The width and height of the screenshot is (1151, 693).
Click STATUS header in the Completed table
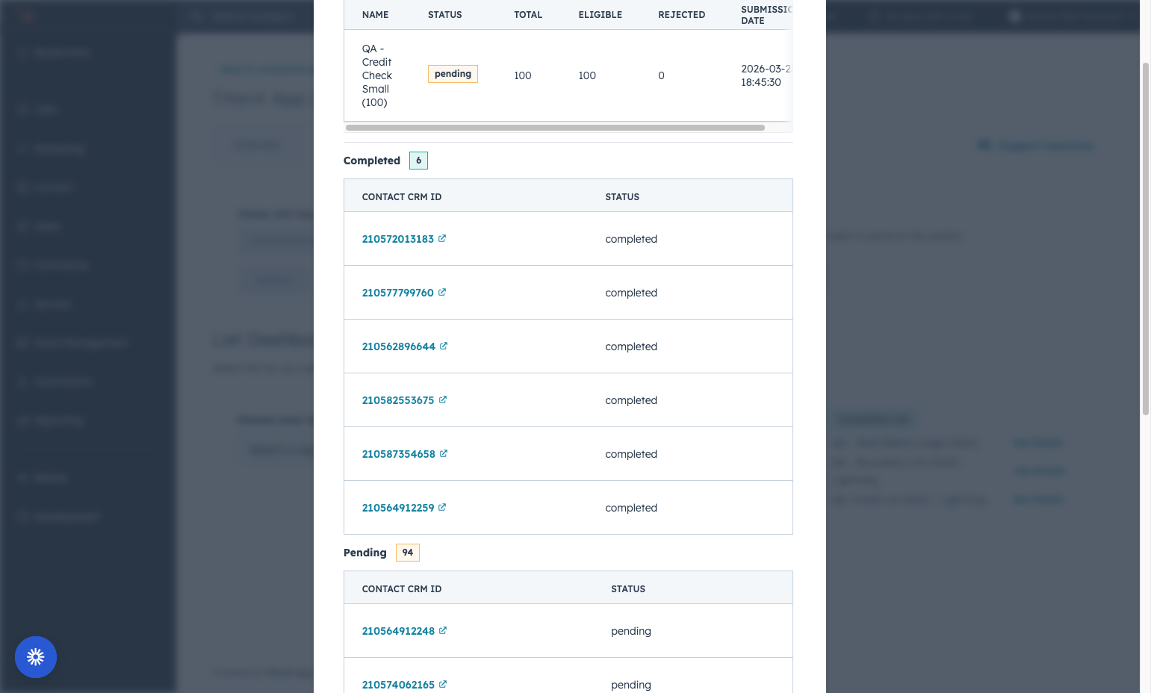[x=622, y=197]
